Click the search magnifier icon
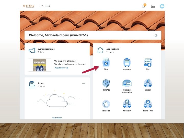The width and height of the screenshot is (184, 138). [x=42, y=6]
